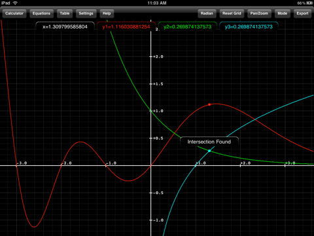
Task: Open the Settings panel
Action: point(86,13)
